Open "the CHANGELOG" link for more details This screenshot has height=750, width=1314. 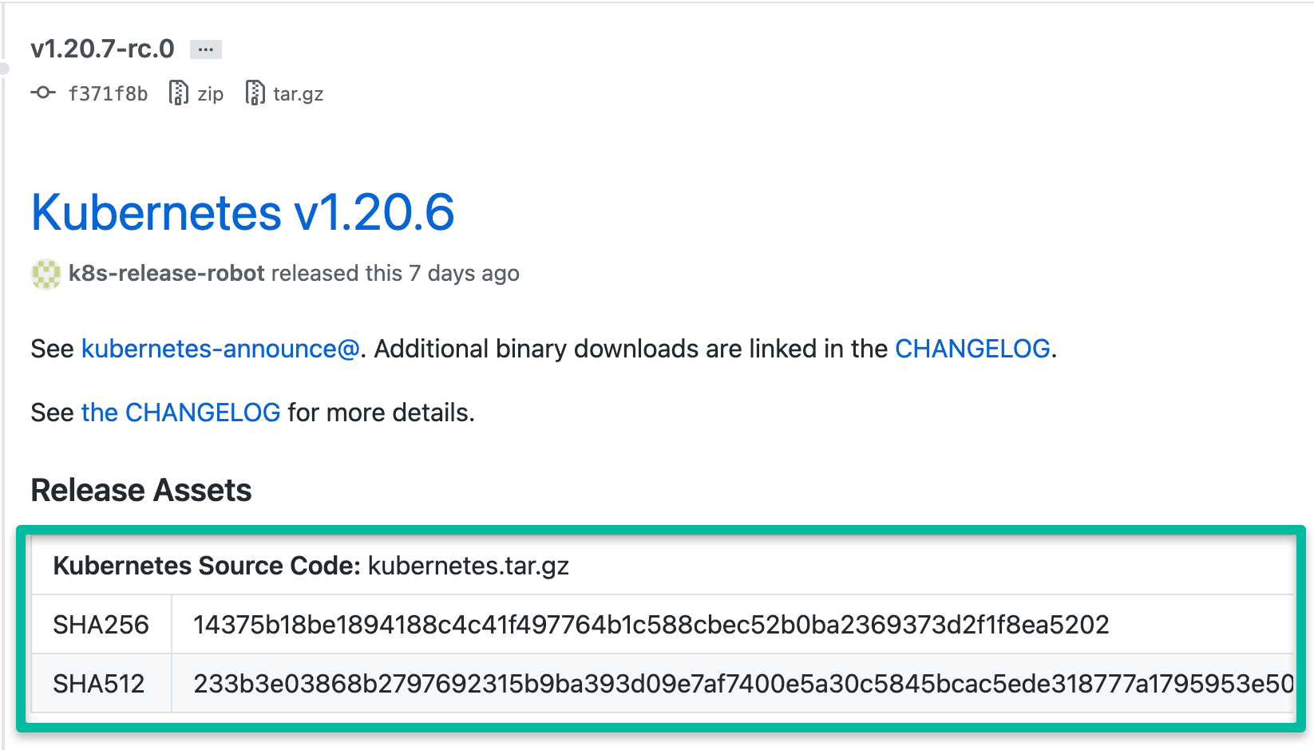point(180,412)
